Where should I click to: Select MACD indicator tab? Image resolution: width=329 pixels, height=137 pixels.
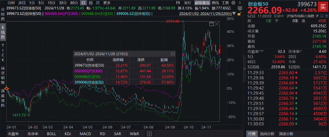coord(85,134)
